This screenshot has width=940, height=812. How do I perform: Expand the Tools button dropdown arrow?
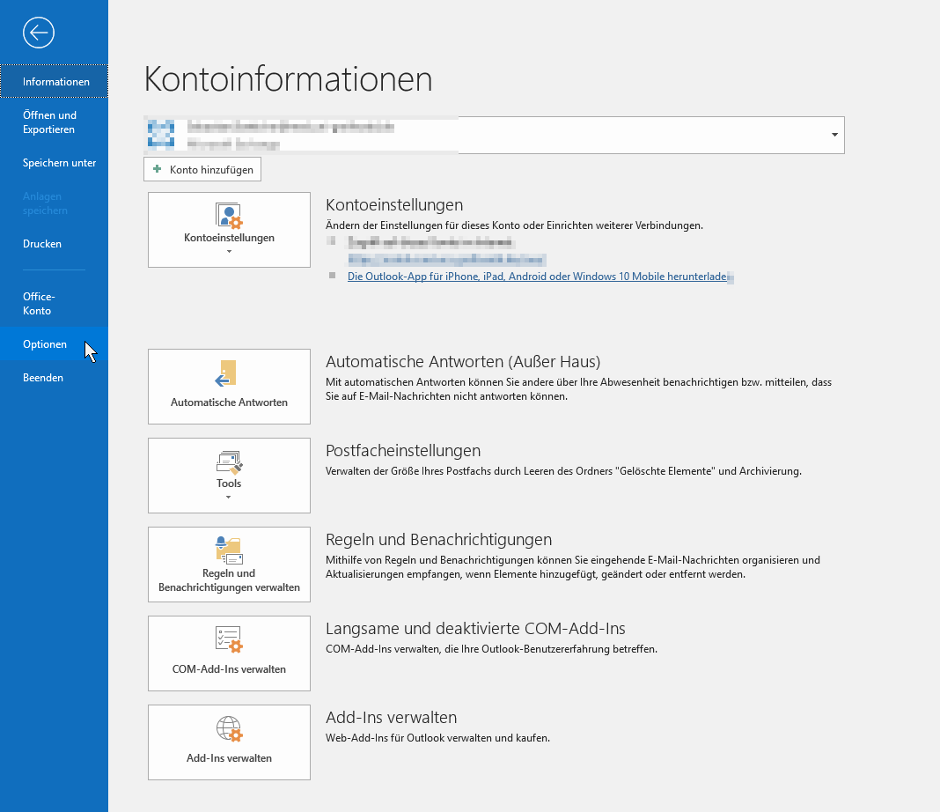point(229,498)
